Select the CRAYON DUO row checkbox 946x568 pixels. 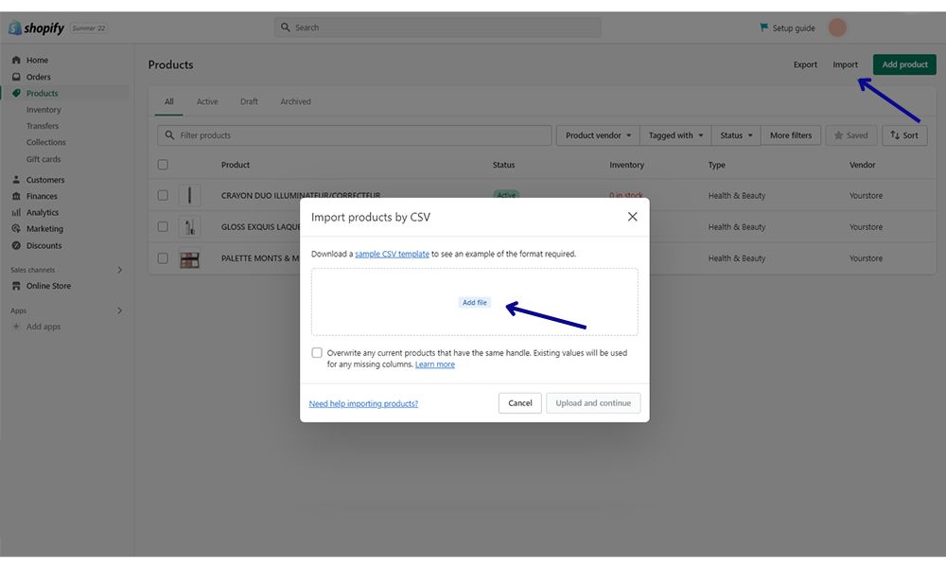[x=163, y=195]
